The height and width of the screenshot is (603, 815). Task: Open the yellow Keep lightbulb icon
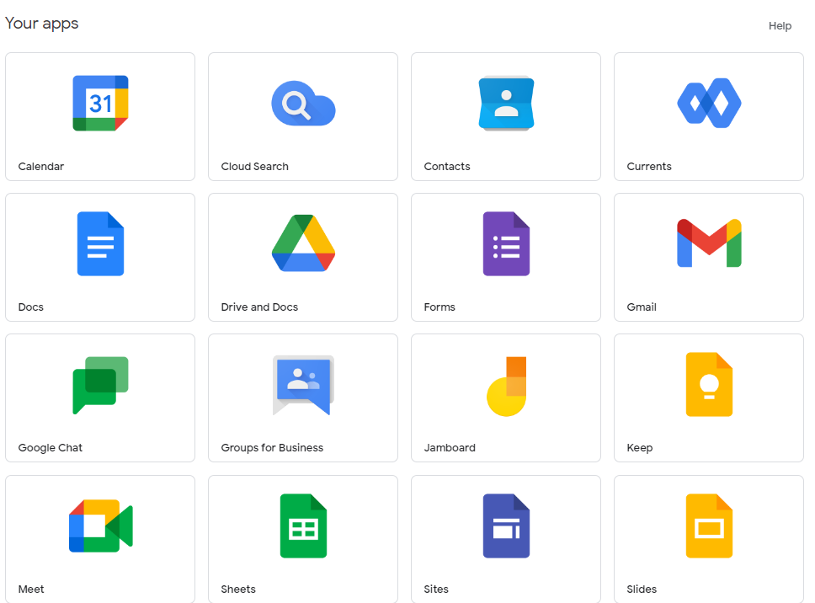pyautogui.click(x=709, y=385)
